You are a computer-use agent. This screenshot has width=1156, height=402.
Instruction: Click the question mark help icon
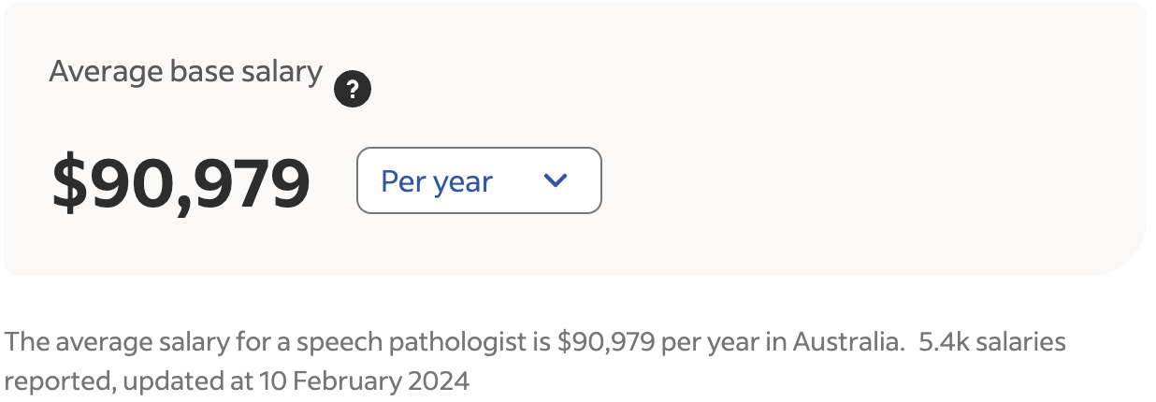tap(353, 90)
